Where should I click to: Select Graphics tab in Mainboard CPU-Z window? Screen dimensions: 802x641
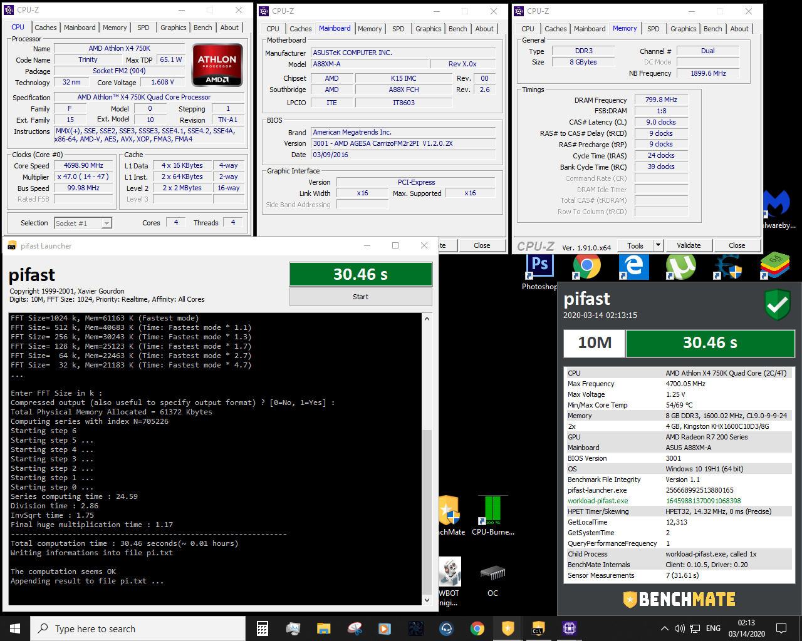click(429, 29)
